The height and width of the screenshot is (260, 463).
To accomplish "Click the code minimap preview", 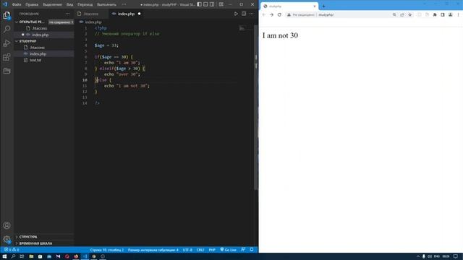I will click(242, 28).
